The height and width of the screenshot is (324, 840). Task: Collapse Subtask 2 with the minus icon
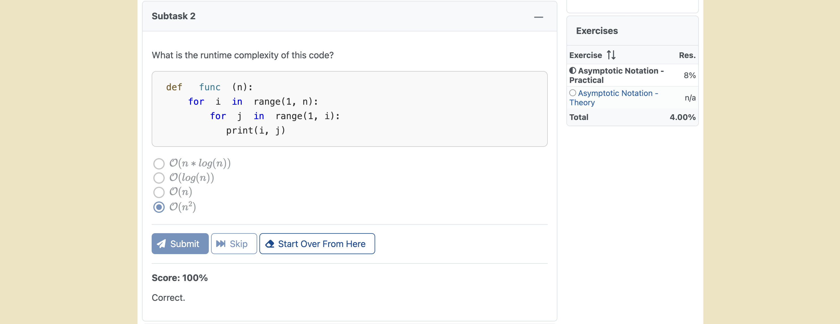point(538,17)
